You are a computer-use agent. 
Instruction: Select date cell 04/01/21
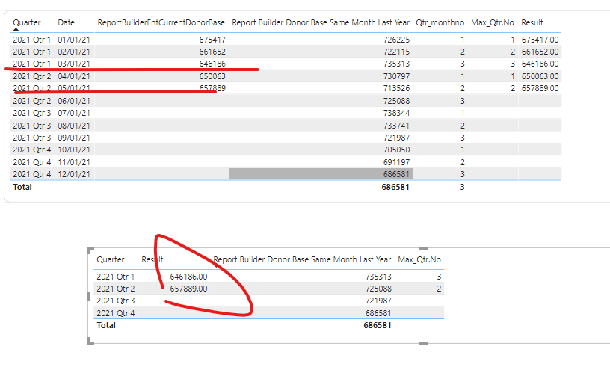point(74,76)
